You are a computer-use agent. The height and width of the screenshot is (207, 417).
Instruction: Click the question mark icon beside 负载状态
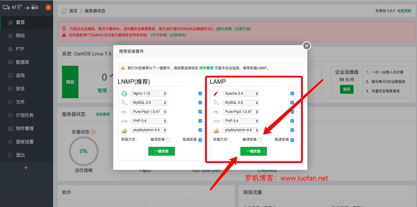(93, 132)
